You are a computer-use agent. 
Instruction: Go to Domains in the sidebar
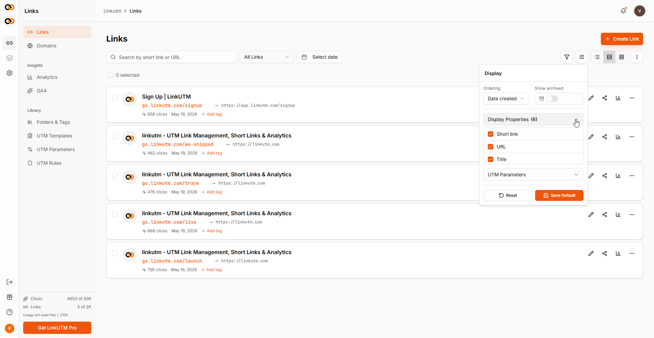tap(57, 46)
